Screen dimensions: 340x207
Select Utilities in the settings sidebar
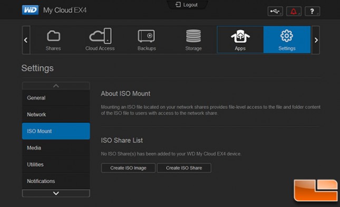[56, 164]
